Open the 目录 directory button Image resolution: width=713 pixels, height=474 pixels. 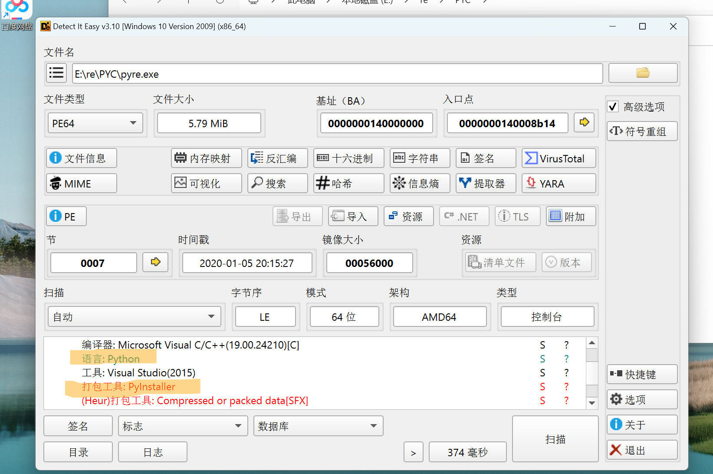[78, 452]
